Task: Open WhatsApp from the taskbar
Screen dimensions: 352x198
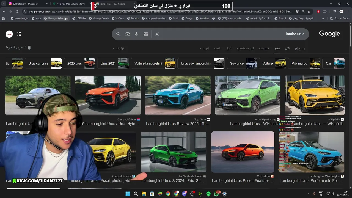Action: pyautogui.click(x=216, y=194)
